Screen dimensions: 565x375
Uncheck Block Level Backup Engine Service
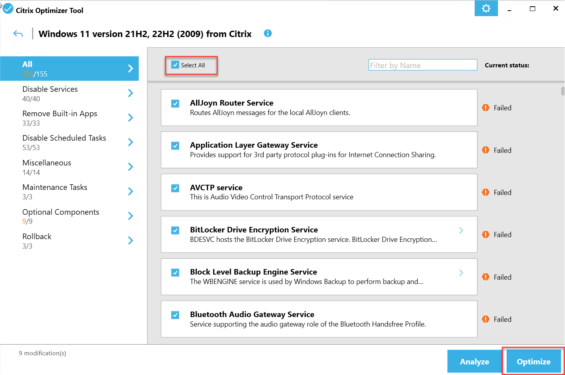175,273
